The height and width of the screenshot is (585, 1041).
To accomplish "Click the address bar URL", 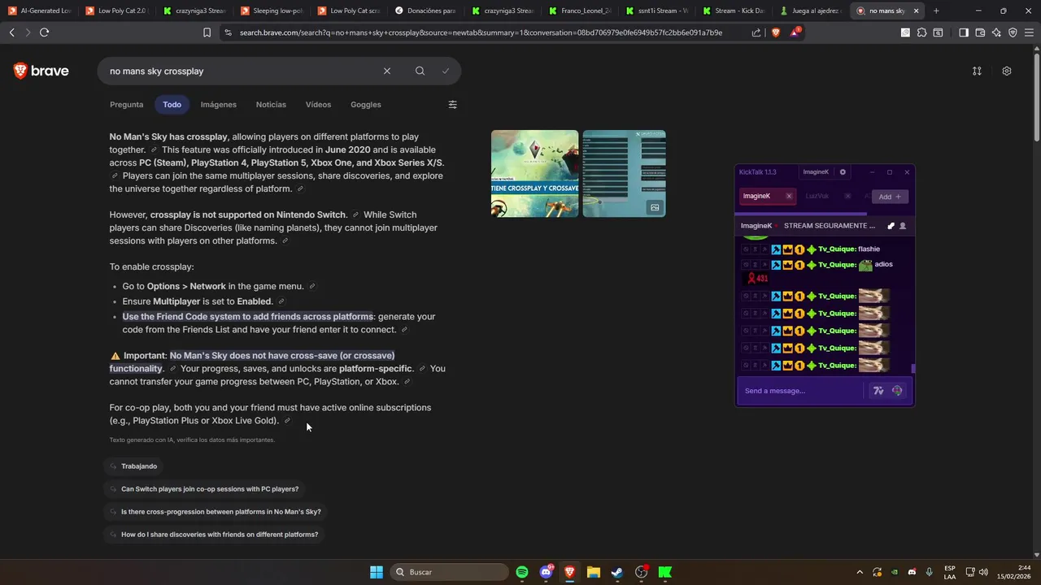I will (x=481, y=32).
